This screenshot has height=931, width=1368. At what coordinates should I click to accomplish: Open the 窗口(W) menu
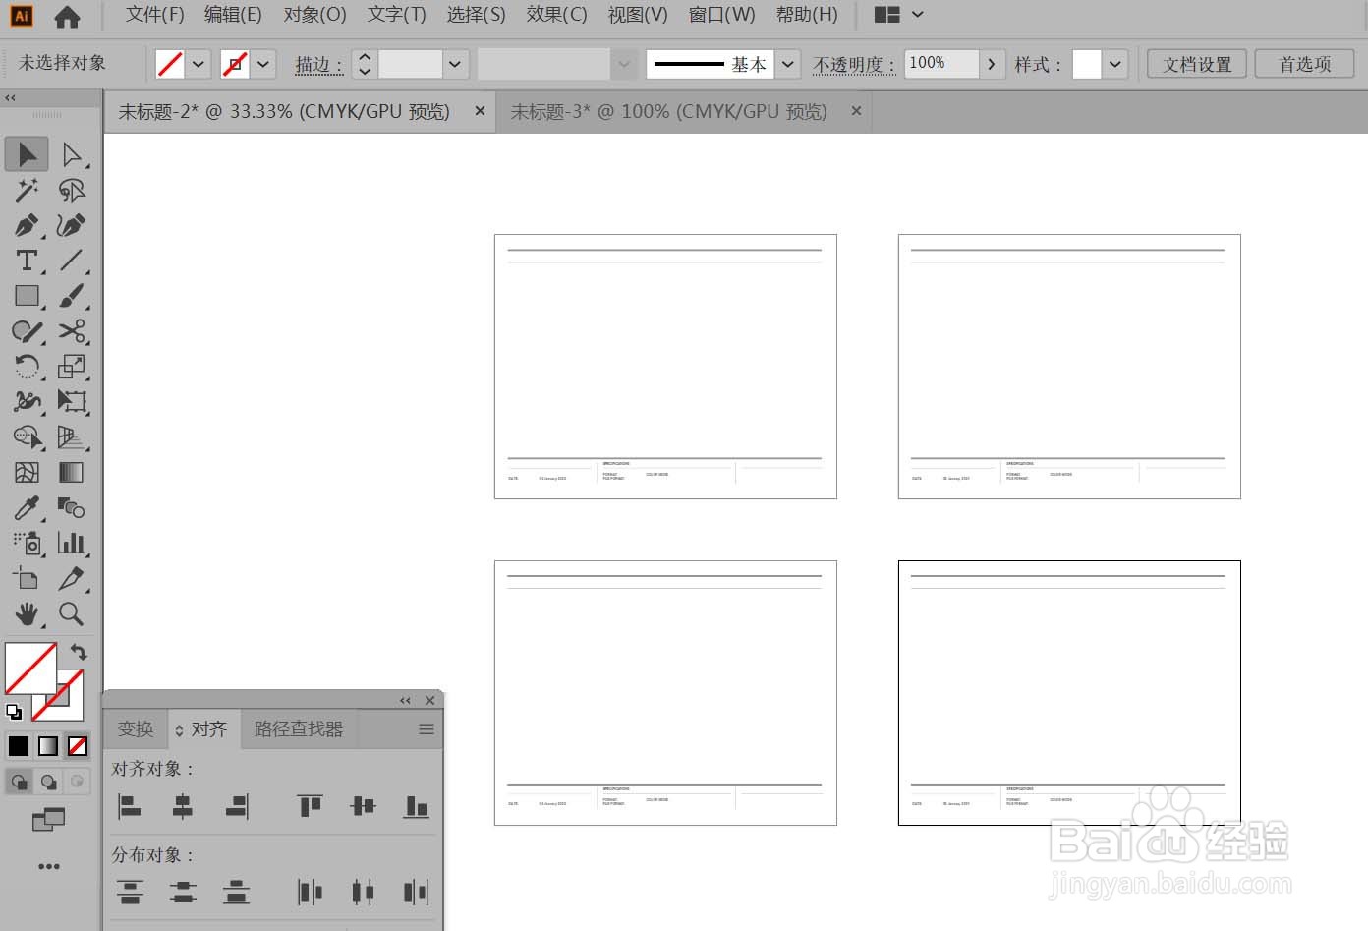click(x=721, y=15)
